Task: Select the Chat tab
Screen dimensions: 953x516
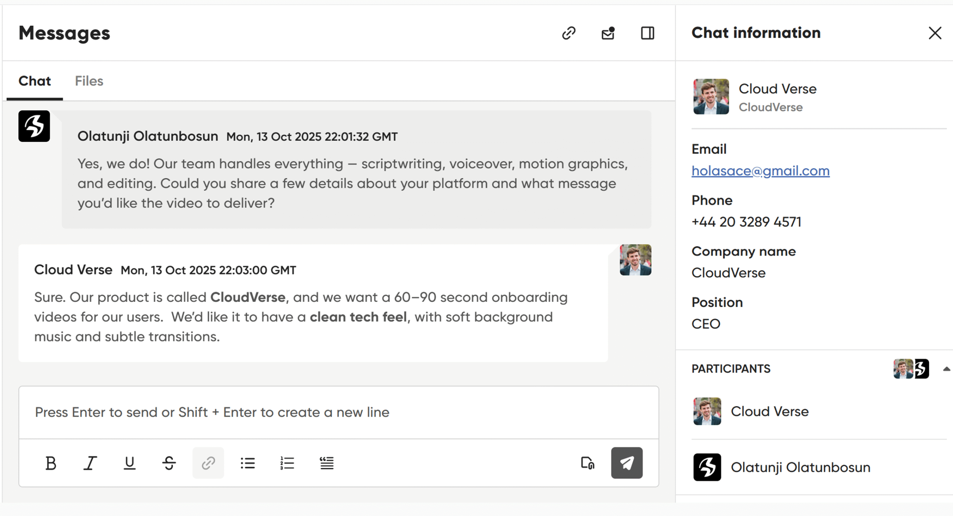Action: tap(35, 81)
